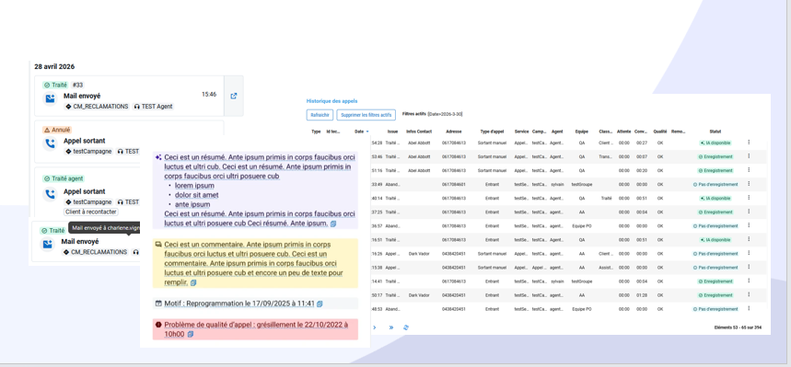Image resolution: width=791 pixels, height=367 pixels.
Task: Click the mail icon on the bottom Mail envoyé card
Action: (47, 245)
